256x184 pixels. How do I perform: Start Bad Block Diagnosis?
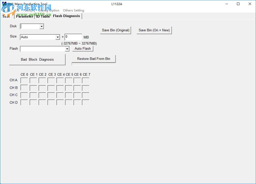pyautogui.click(x=37, y=60)
